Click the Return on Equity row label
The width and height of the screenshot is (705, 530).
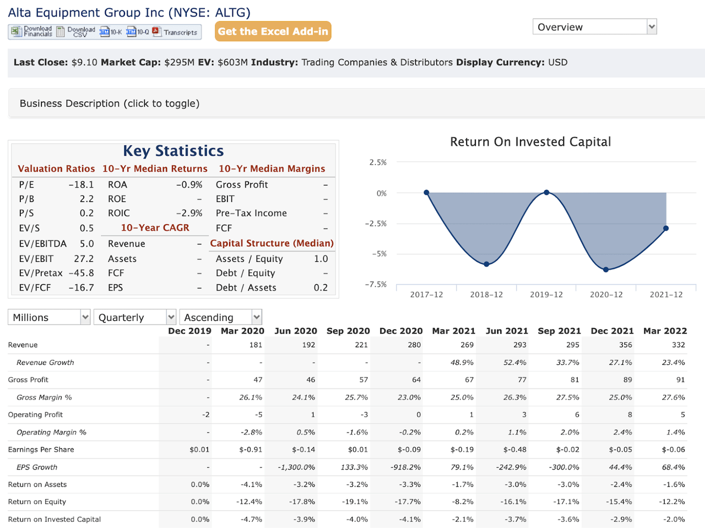[x=37, y=502]
